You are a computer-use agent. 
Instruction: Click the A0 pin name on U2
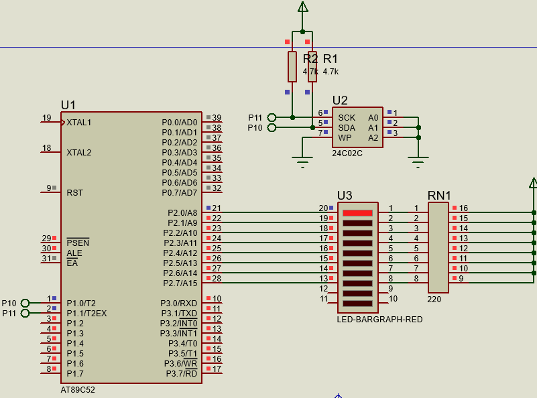coord(373,118)
